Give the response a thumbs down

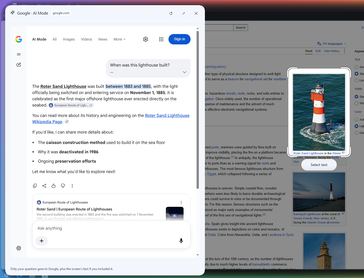(x=63, y=186)
